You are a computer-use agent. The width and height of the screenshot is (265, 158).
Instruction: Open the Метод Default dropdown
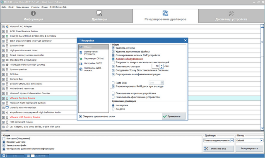coord(261,141)
